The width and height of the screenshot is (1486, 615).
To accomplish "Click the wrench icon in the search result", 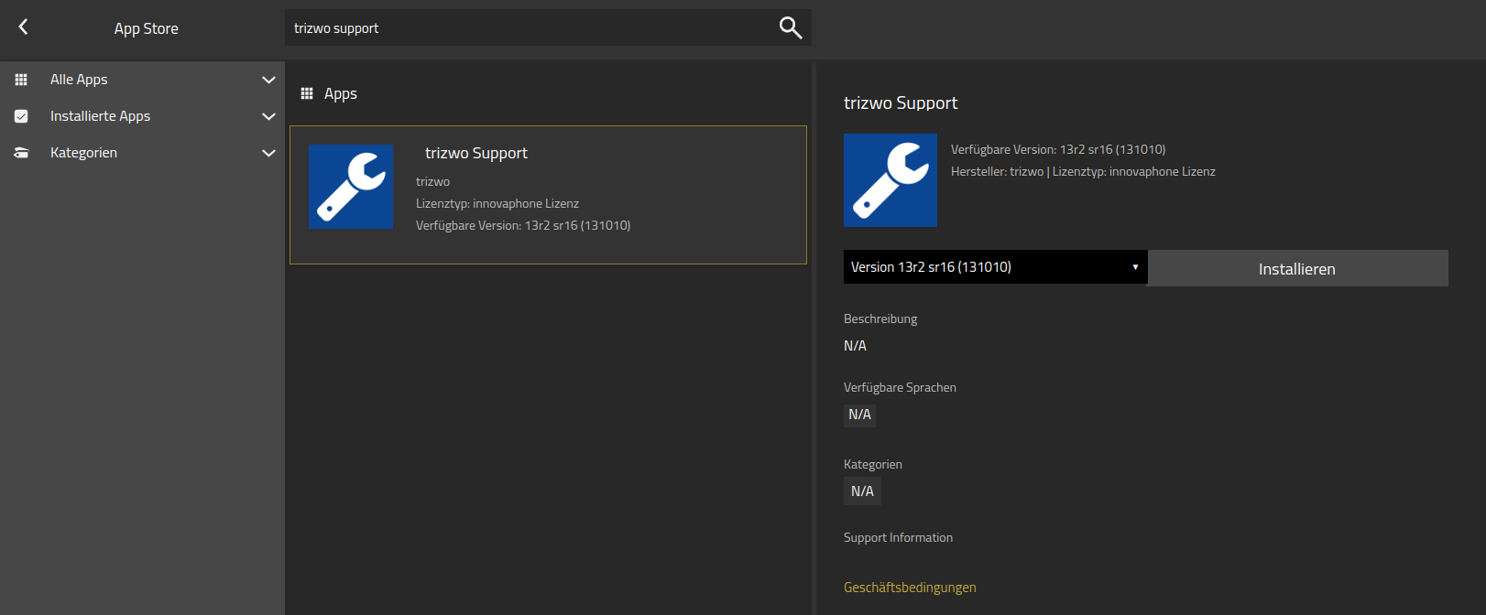I will click(351, 187).
